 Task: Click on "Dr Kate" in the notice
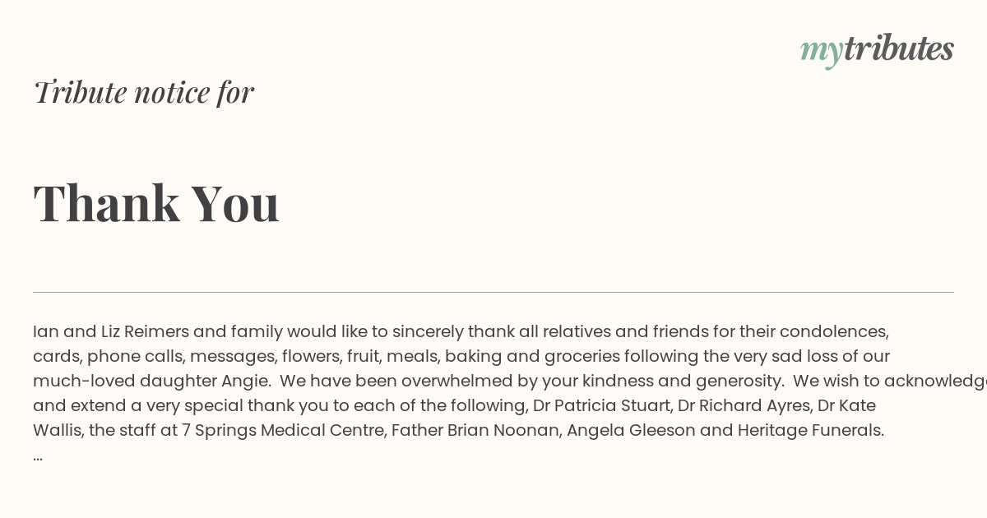point(846,406)
